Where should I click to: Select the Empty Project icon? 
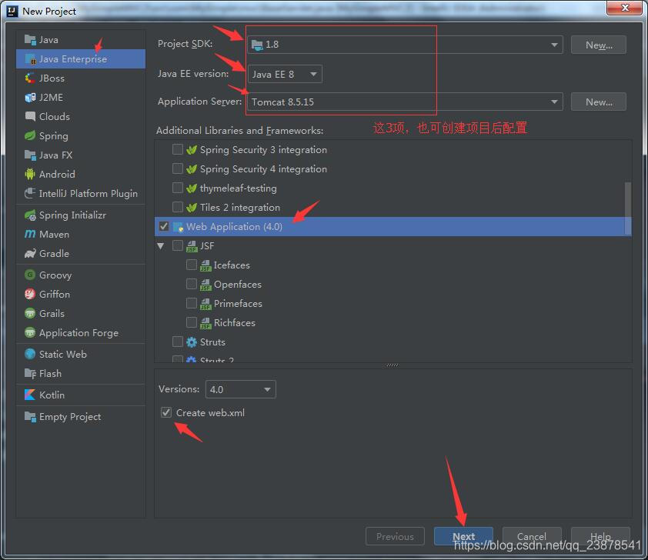(x=30, y=417)
